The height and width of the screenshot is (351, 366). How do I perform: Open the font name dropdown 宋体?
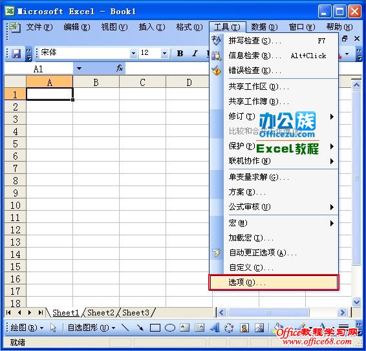[x=133, y=53]
